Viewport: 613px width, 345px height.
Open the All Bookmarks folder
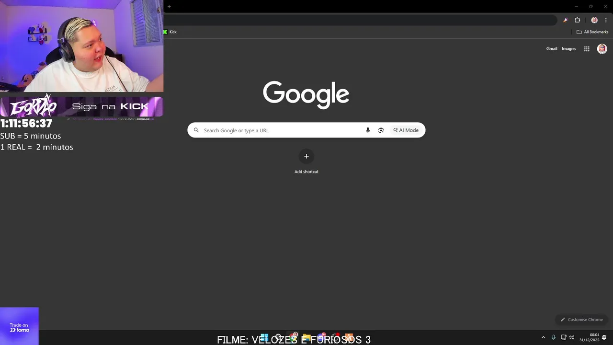click(592, 32)
